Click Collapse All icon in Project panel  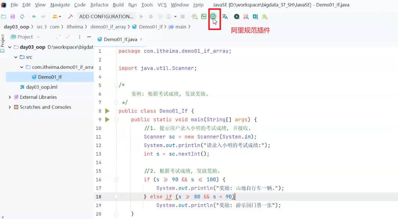[68, 37]
